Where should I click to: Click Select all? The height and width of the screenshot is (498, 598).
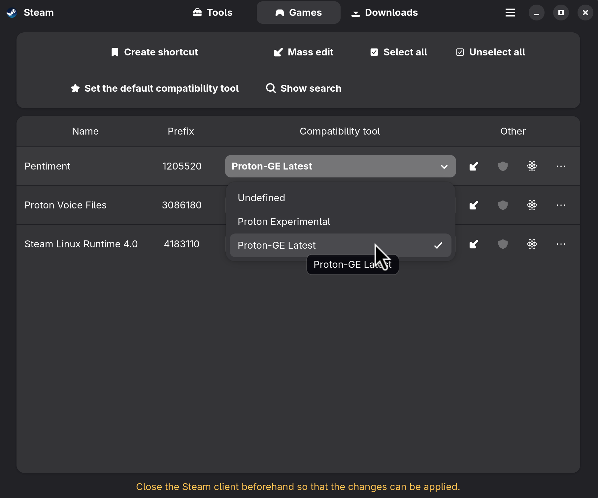tap(399, 52)
